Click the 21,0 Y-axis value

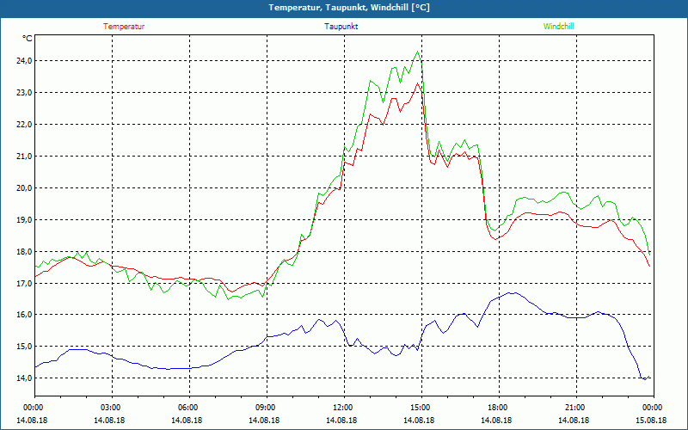click(24, 157)
